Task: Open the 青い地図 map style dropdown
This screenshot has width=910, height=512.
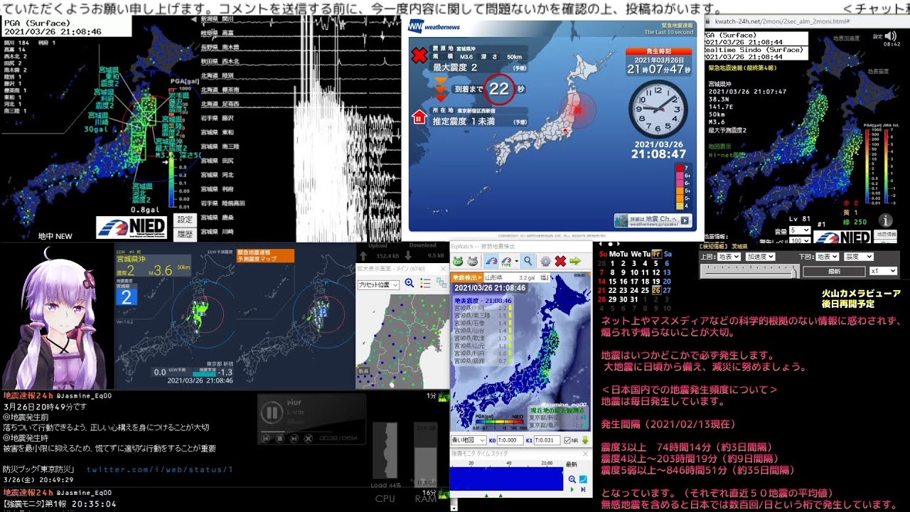Action: 466,440
